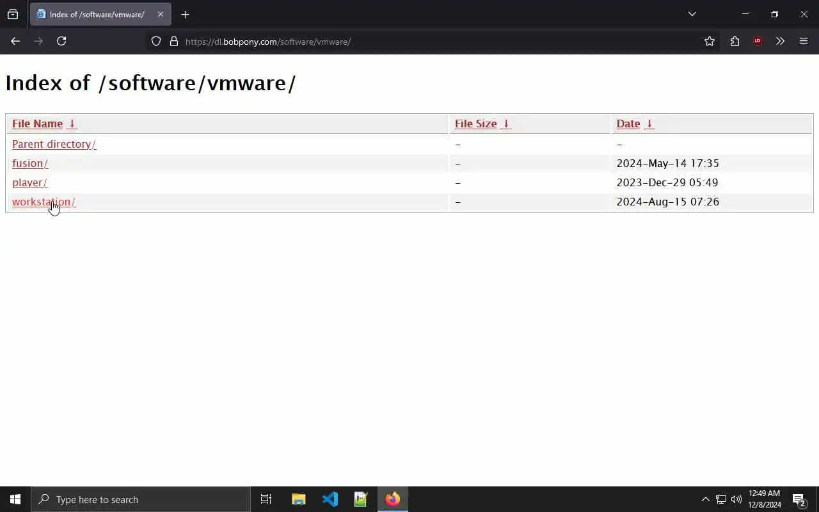819x512 pixels.
Task: Open the fusion/ folder
Action: coord(30,163)
